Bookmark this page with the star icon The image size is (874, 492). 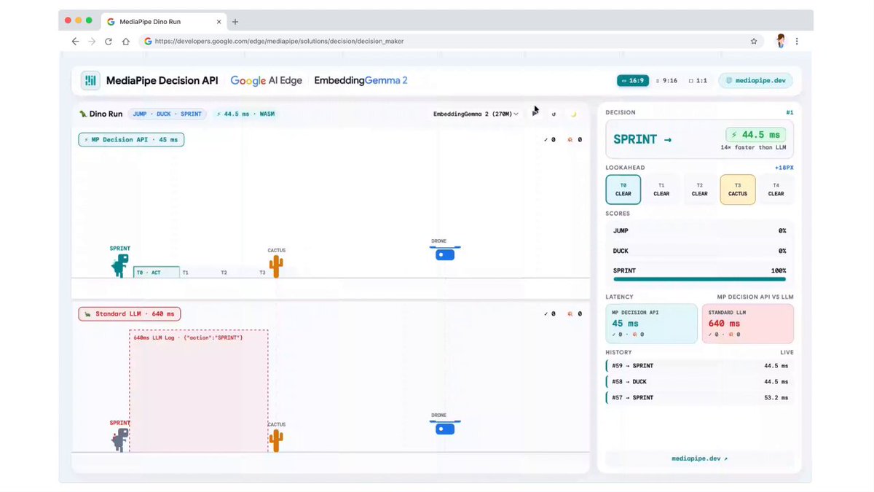(x=754, y=42)
